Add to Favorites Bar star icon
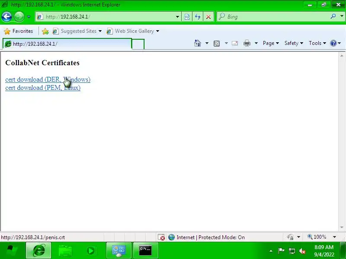346x259 pixels. pos(45,31)
